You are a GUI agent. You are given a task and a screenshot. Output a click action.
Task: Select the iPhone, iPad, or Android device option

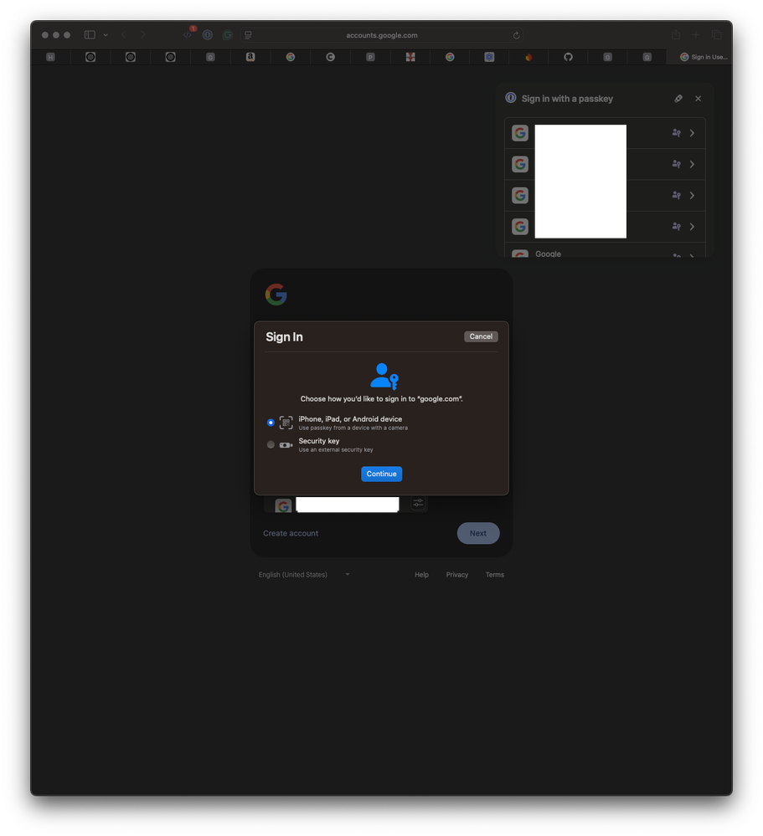click(271, 423)
